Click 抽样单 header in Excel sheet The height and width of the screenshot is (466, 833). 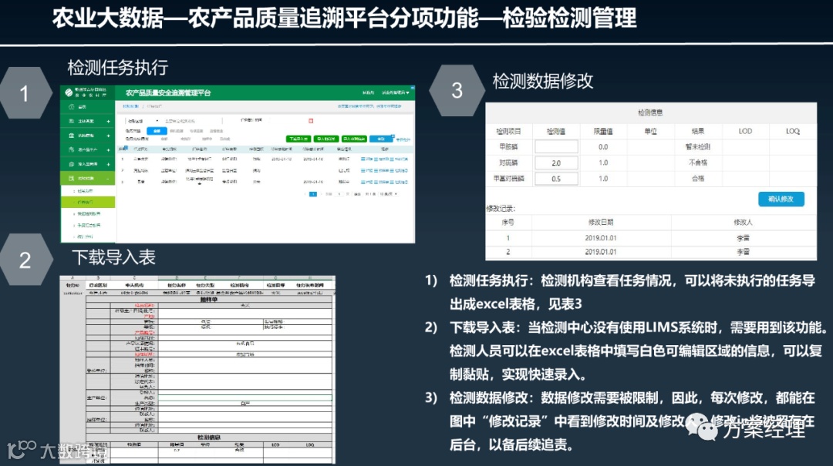(x=209, y=300)
